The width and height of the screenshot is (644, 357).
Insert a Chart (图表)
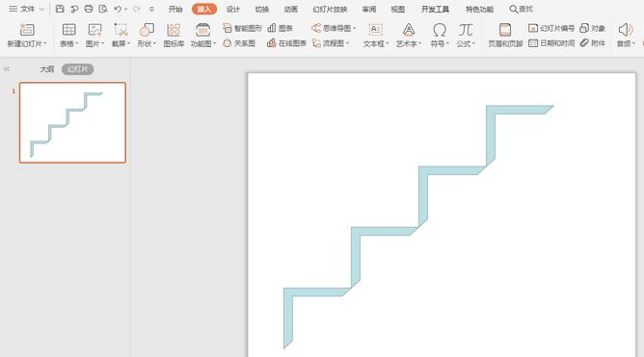pyautogui.click(x=280, y=28)
